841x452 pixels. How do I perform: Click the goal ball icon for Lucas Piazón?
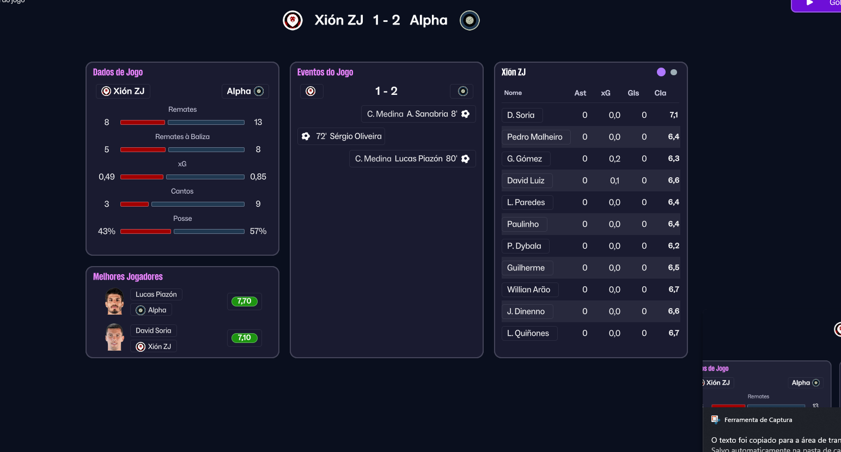[x=465, y=159]
